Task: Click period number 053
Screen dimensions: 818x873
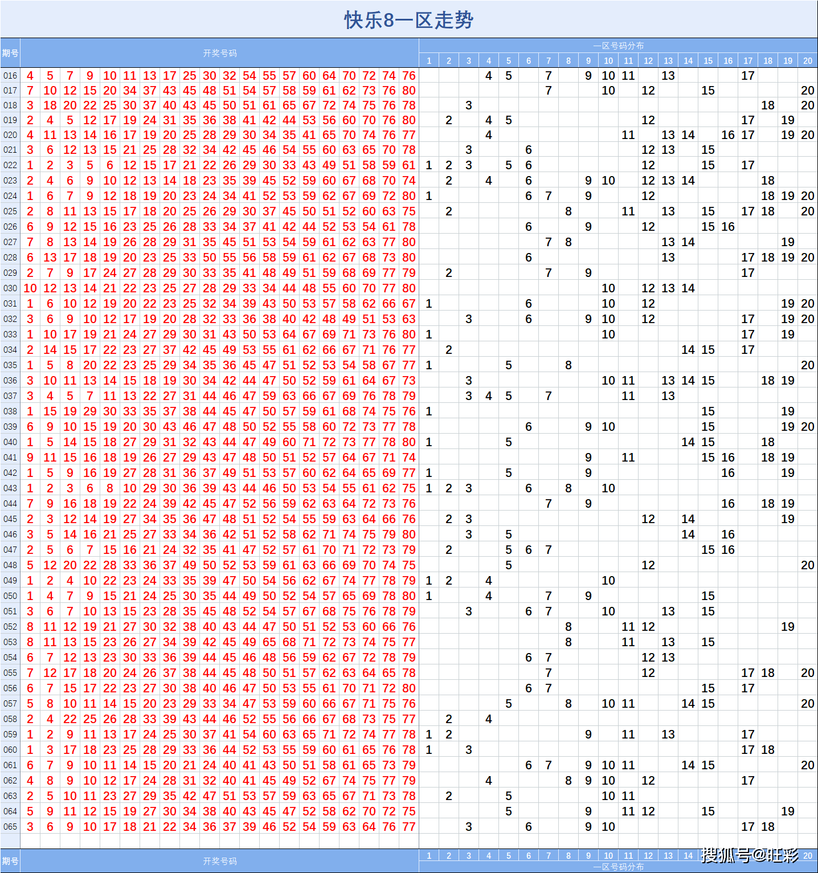Action: point(10,642)
